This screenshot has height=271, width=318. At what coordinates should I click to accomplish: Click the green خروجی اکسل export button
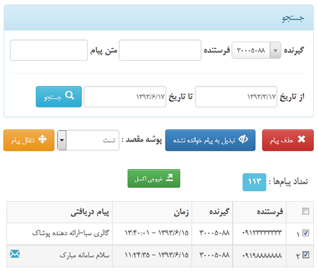point(154,178)
